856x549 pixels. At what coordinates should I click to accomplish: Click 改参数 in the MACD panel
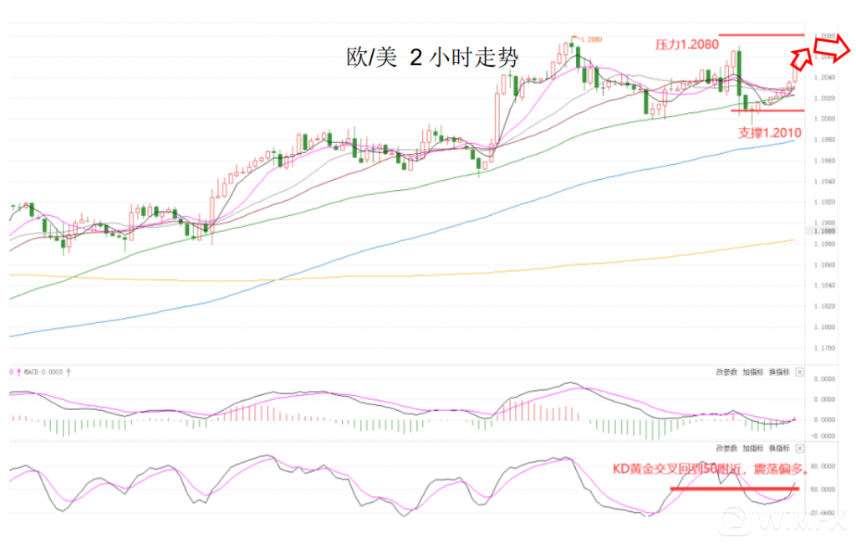(x=726, y=372)
